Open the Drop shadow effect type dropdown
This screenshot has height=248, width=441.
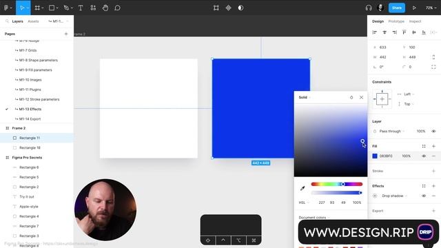tap(394, 196)
